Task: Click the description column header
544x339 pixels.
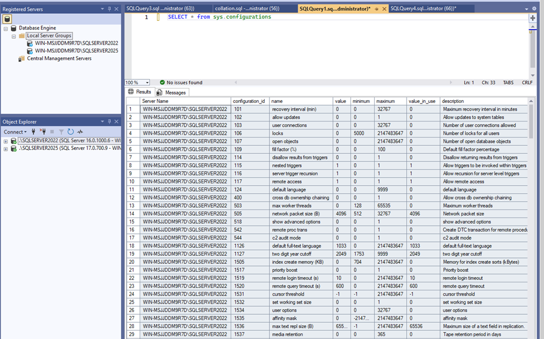Action: click(484, 101)
